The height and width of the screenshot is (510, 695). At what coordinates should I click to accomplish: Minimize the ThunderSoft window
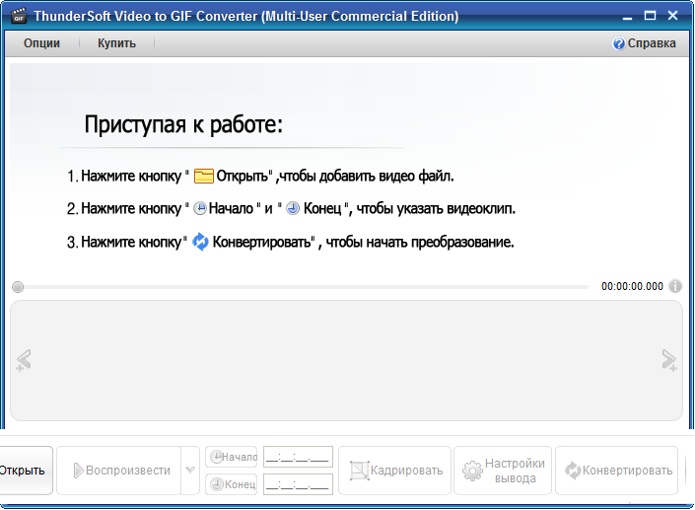click(x=627, y=17)
